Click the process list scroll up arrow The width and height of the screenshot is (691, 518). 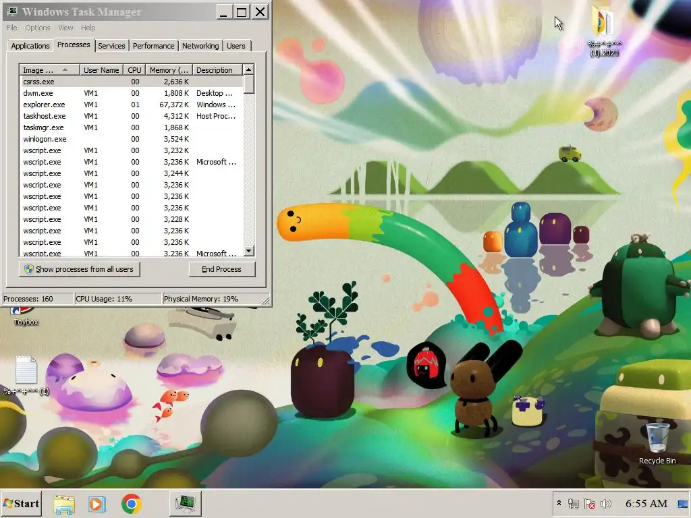248,69
